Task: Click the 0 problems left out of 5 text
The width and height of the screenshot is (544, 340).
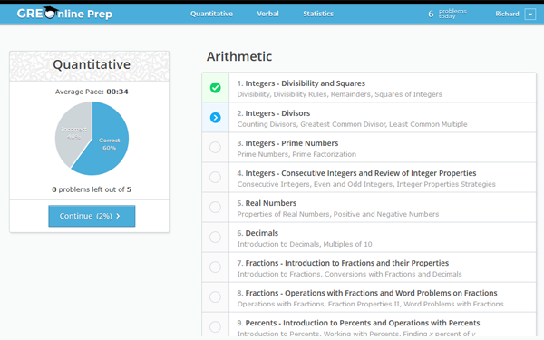Action: (x=92, y=189)
